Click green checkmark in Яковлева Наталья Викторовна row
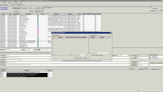 pos(38,42)
